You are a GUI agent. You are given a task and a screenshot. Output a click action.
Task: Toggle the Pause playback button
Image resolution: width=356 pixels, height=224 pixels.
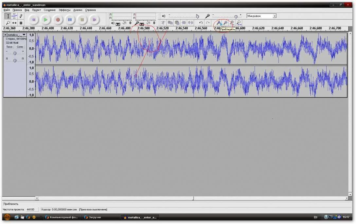[70, 20]
